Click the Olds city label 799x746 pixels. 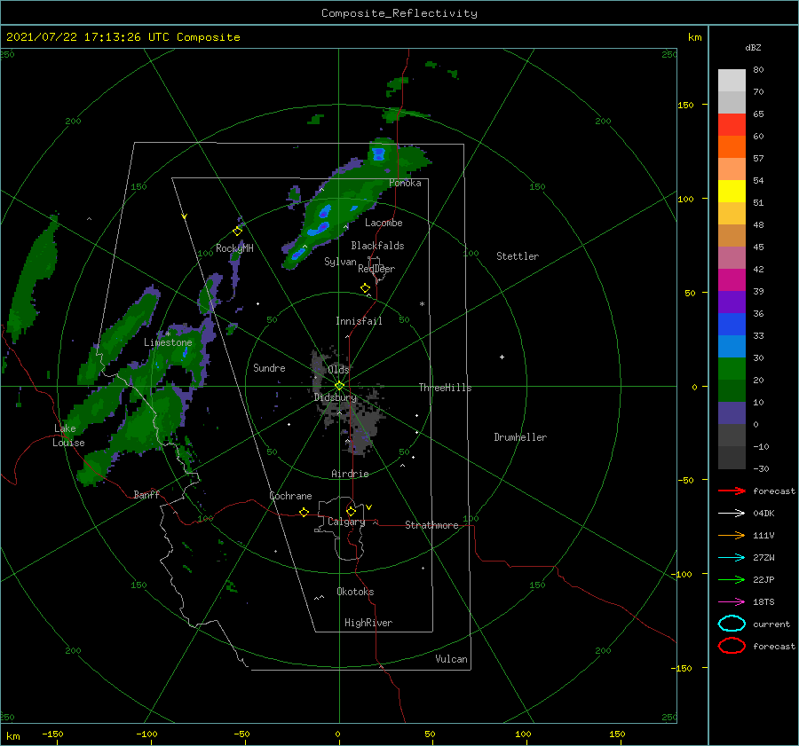338,370
